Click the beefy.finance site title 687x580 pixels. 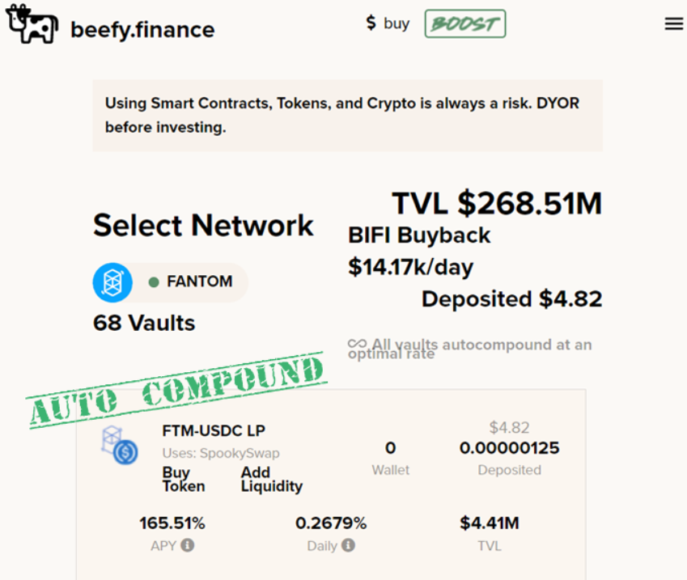click(142, 30)
